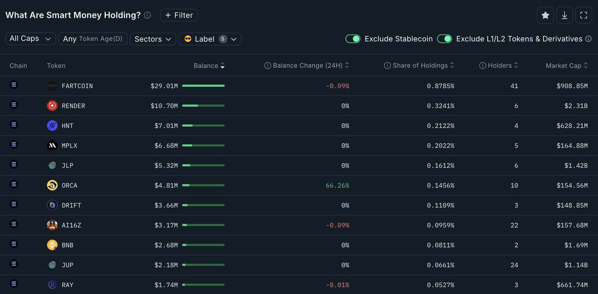
Task: Toggle Exclude L1/L2 Tokens & Derivatives switch
Action: pyautogui.click(x=445, y=39)
